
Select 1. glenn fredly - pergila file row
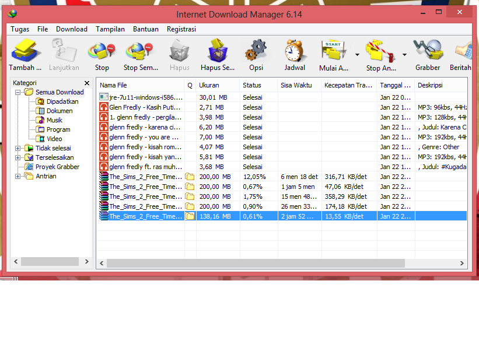pos(282,117)
